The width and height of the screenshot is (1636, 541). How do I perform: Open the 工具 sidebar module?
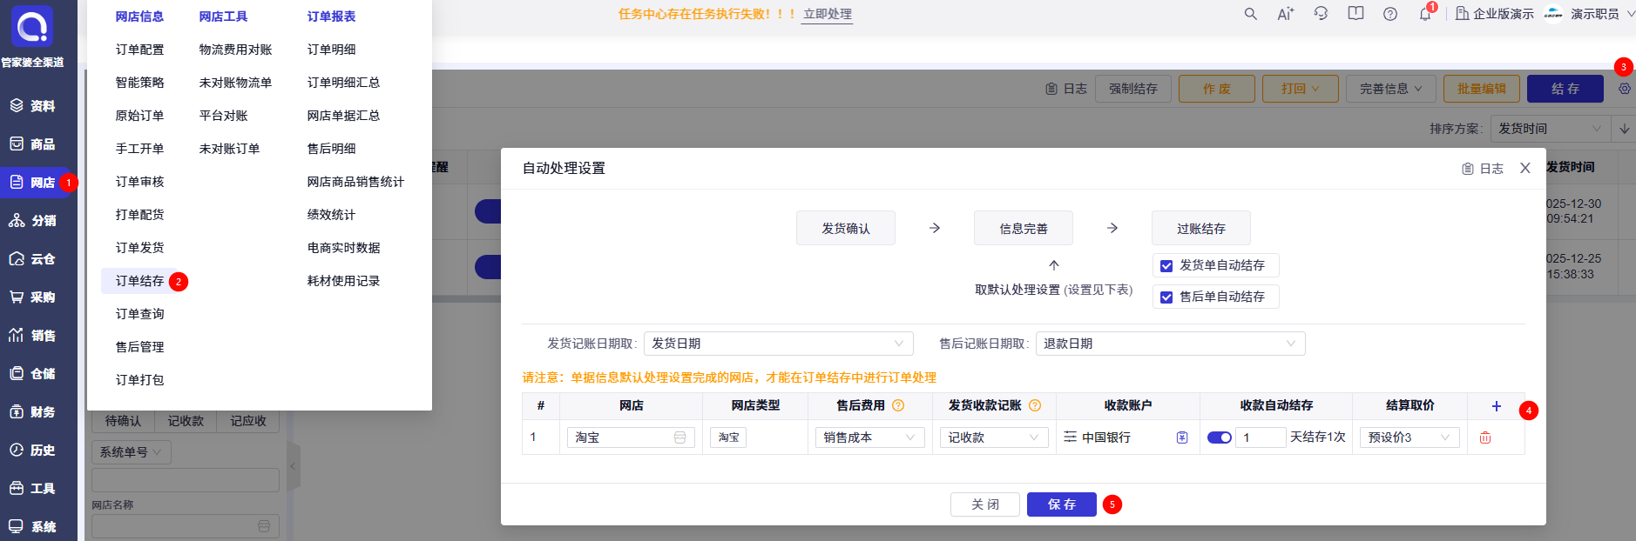pos(33,489)
